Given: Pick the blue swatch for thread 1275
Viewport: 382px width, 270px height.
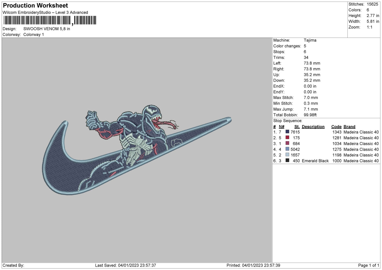Looking at the screenshot, I should pos(287,149).
